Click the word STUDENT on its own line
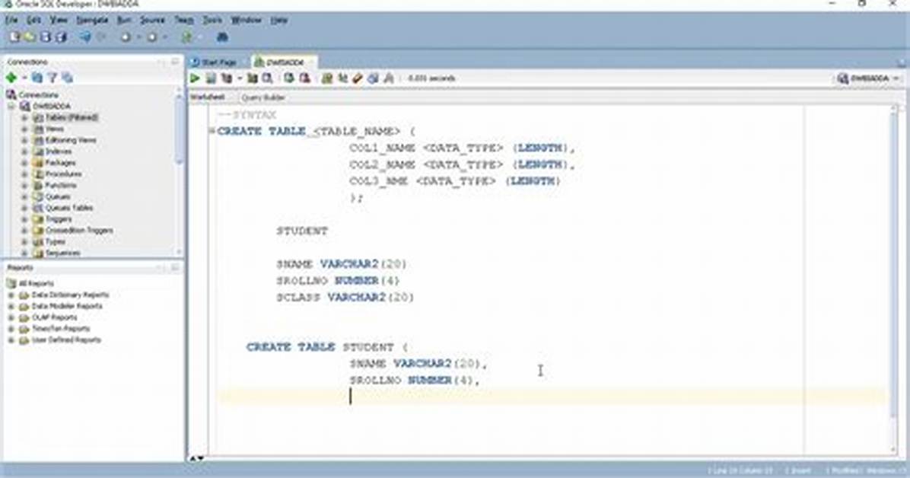910x478 pixels. point(302,231)
